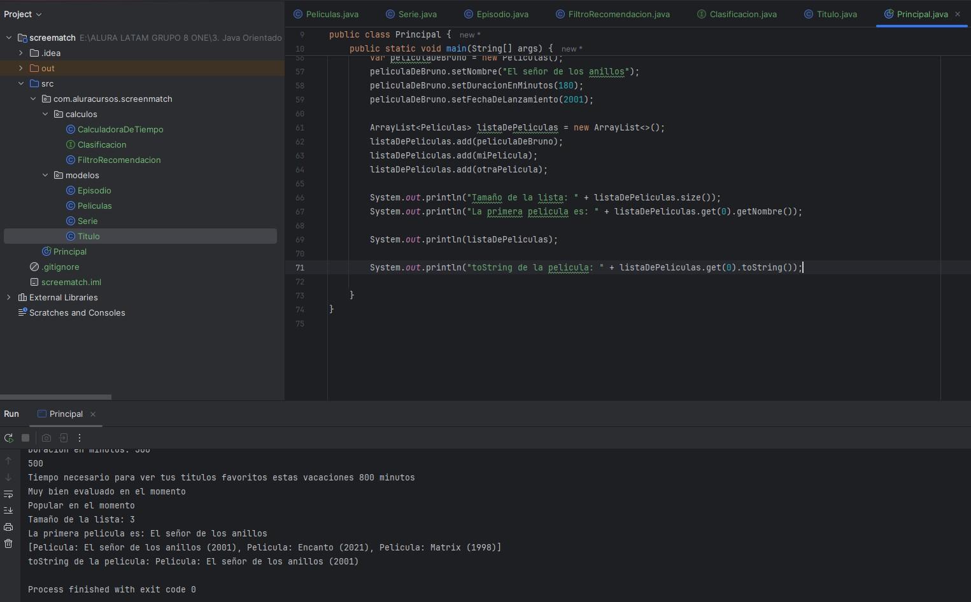Click console line 'Muy bien evaluado en el momento'
The width and height of the screenshot is (971, 602).
click(x=107, y=491)
